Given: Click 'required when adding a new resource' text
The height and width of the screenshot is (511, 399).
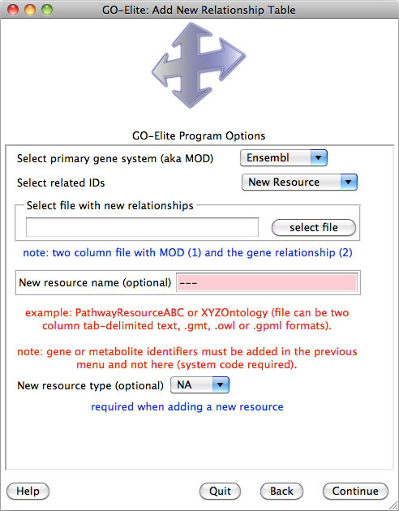Looking at the screenshot, I should click(187, 406).
